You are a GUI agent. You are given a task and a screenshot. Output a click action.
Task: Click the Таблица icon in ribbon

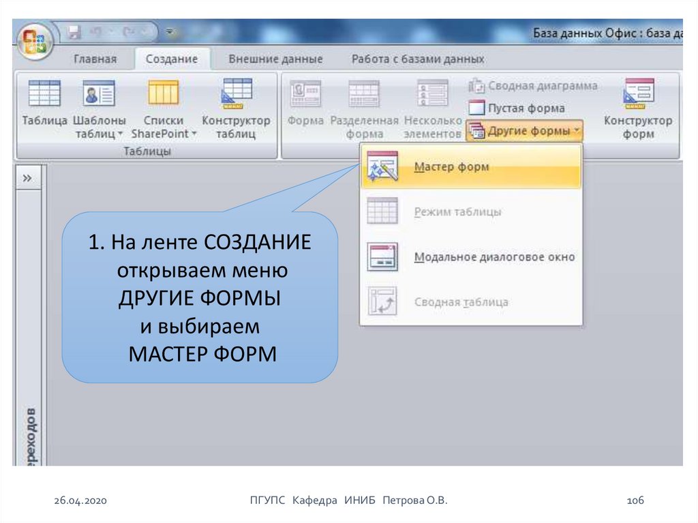(x=44, y=93)
